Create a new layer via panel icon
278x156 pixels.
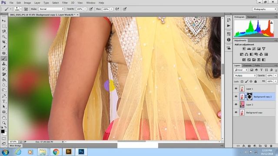point(265,146)
